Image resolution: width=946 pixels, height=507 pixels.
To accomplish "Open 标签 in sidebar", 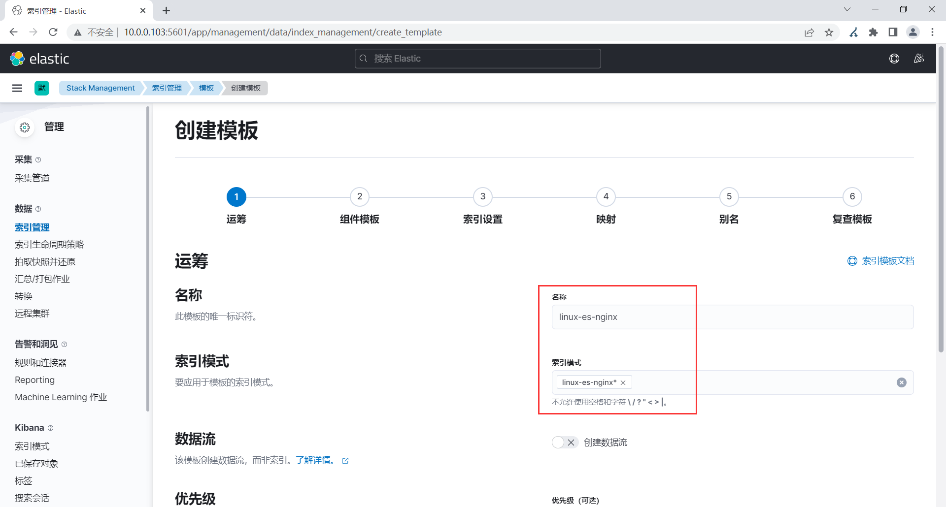I will (x=24, y=481).
